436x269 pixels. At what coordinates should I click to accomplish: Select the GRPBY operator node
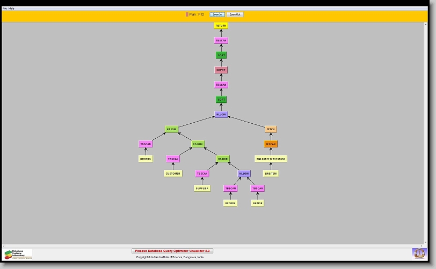click(x=221, y=70)
